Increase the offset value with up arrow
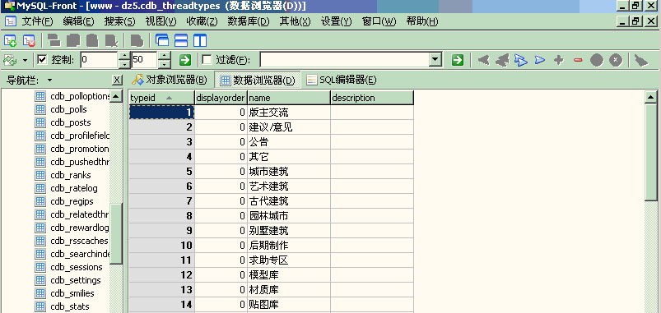 tap(124, 56)
